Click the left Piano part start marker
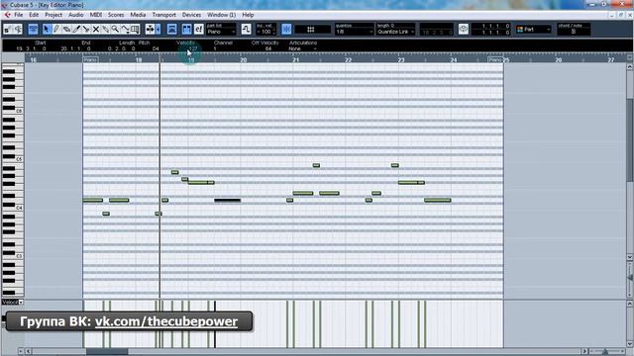 pos(90,59)
